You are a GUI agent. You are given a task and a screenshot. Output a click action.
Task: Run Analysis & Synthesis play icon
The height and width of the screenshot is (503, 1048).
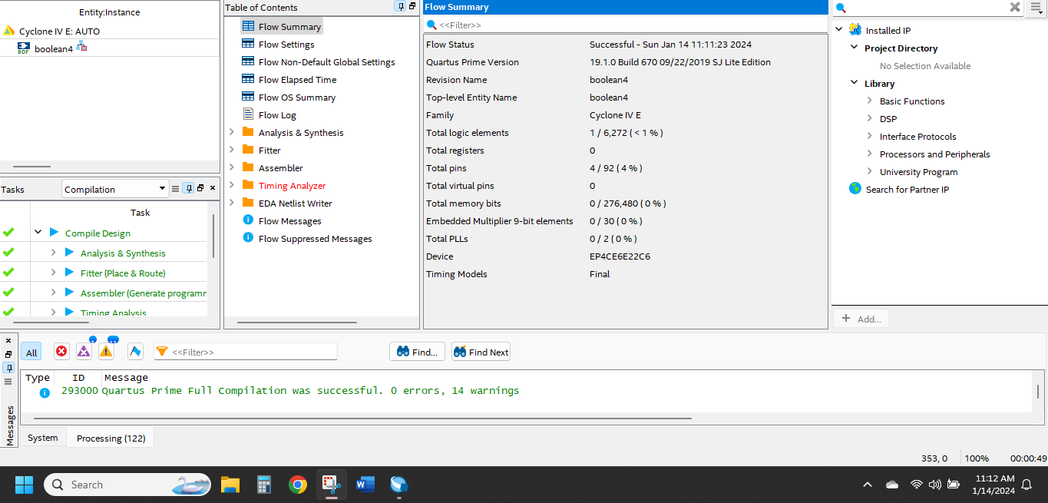coord(69,252)
